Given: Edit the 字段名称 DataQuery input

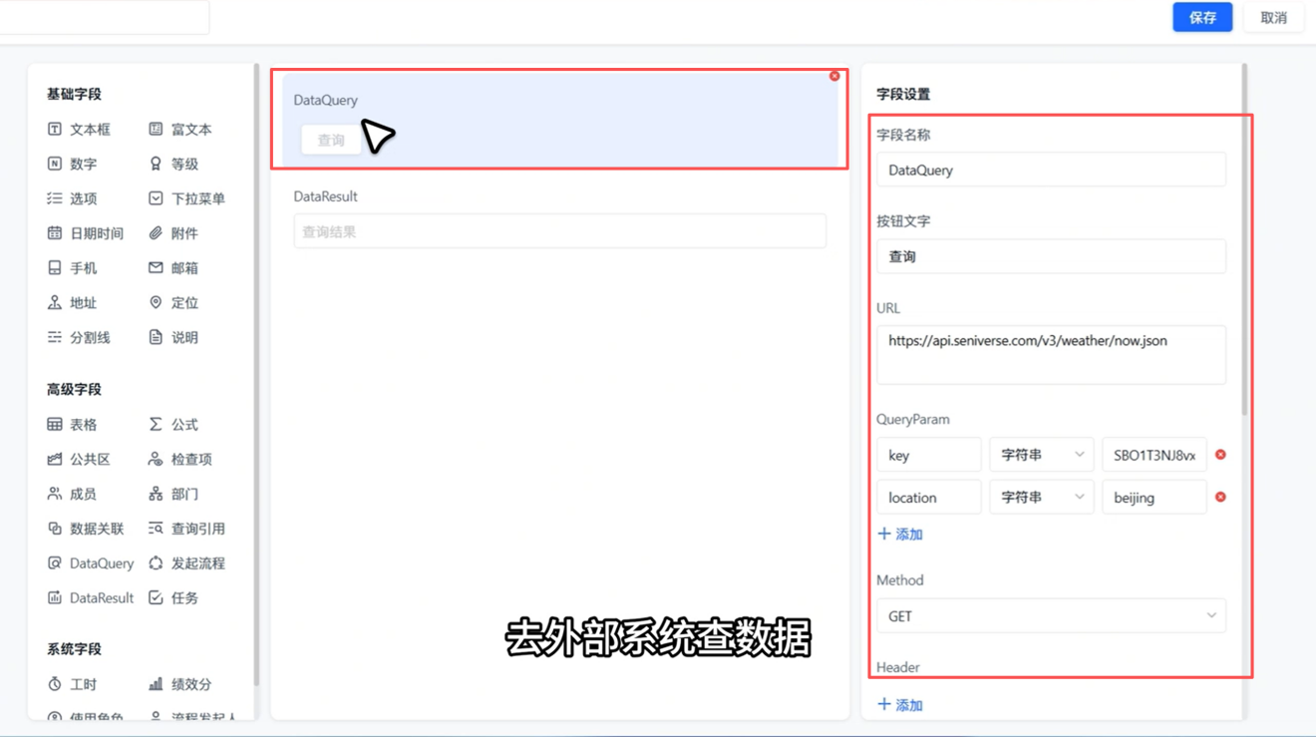Looking at the screenshot, I should coord(1051,170).
